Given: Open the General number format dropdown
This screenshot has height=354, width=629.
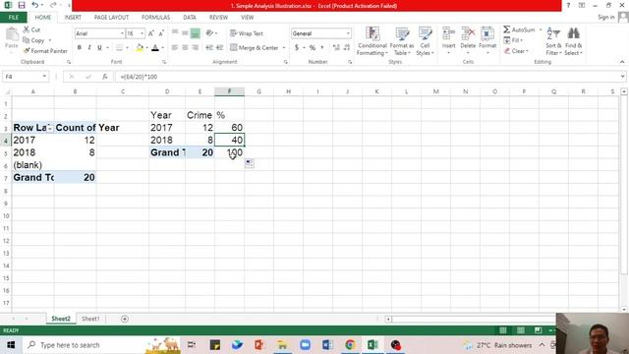Looking at the screenshot, I should pos(348,33).
